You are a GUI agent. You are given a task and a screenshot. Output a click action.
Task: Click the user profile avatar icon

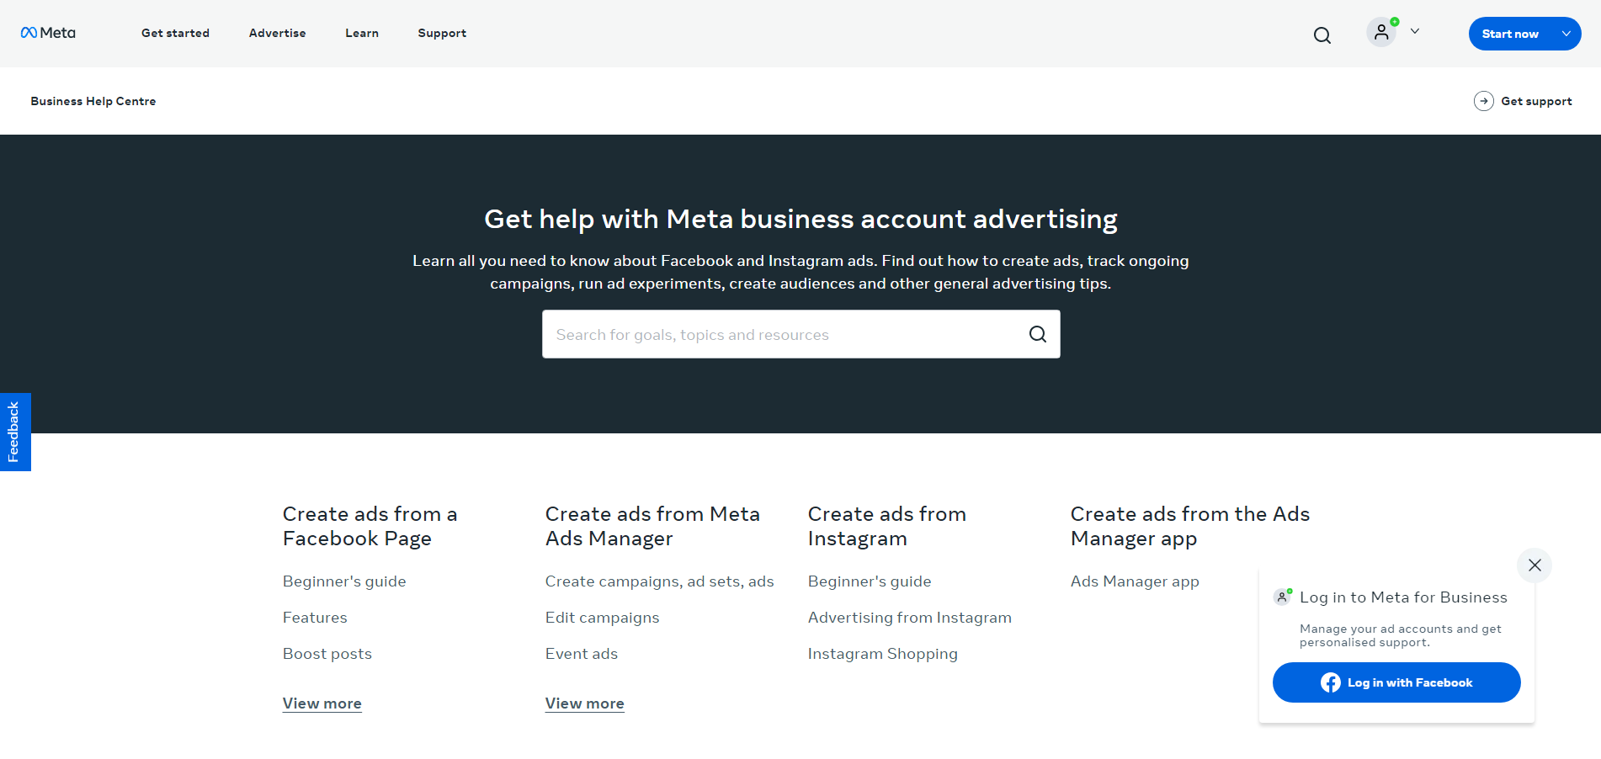(x=1380, y=33)
